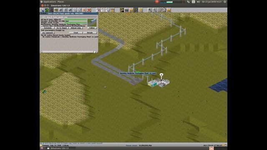Image resolution: width=267 pixels, height=150 pixels.
Task: Click the Go to Depot button
Action: (x=62, y=28)
